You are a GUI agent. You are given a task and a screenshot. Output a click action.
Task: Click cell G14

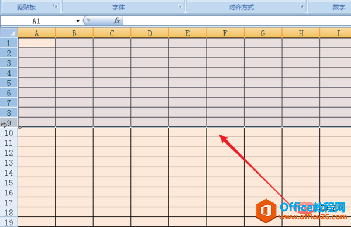pyautogui.click(x=263, y=173)
